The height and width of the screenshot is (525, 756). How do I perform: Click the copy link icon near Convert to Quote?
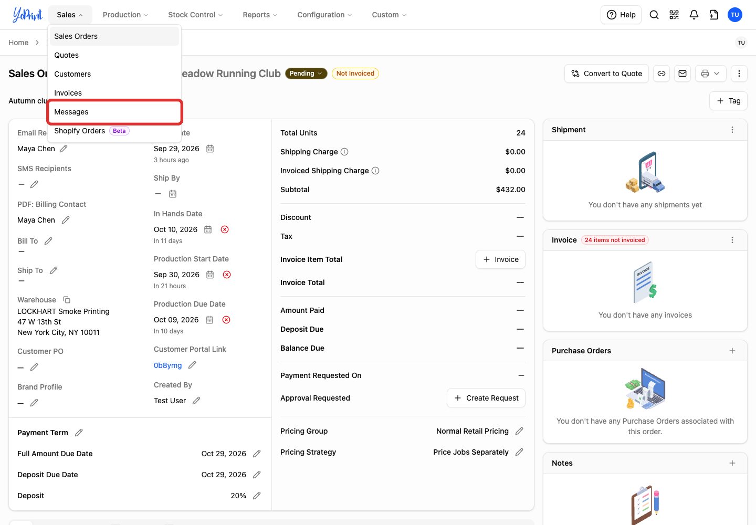(661, 73)
